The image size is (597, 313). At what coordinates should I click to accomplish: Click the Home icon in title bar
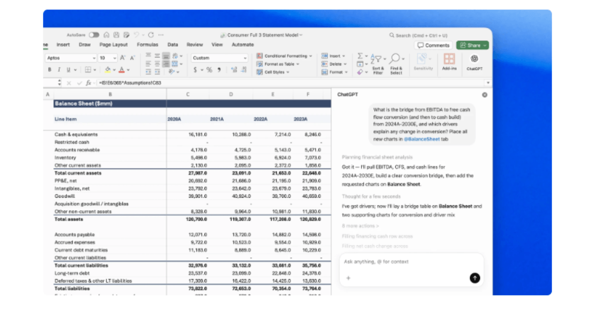(x=106, y=35)
